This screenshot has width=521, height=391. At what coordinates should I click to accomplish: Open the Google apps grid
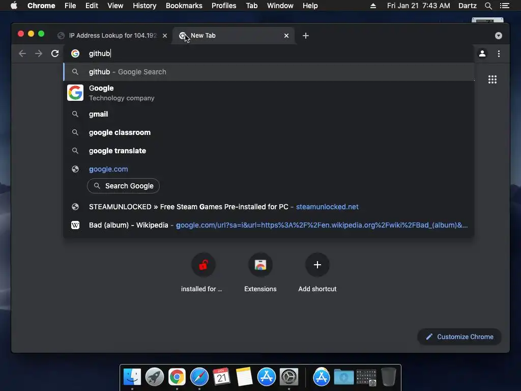(492, 79)
